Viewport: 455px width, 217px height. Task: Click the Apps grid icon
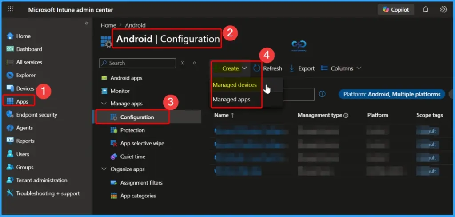coord(10,101)
